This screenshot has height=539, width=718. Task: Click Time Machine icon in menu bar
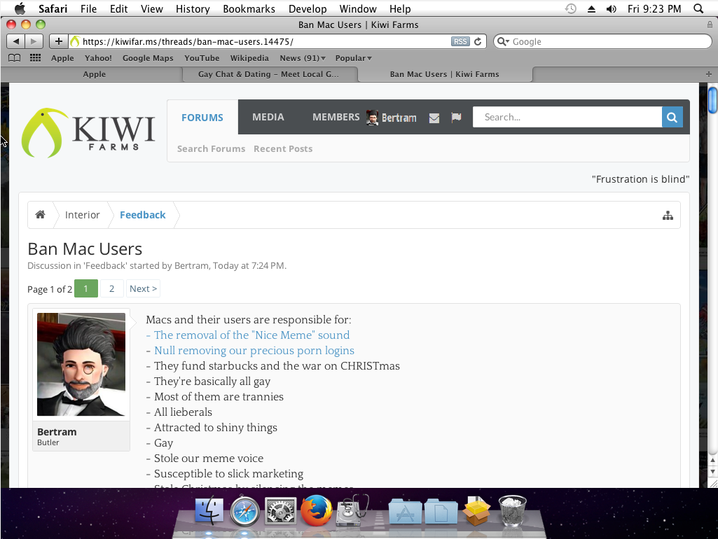[x=571, y=8]
